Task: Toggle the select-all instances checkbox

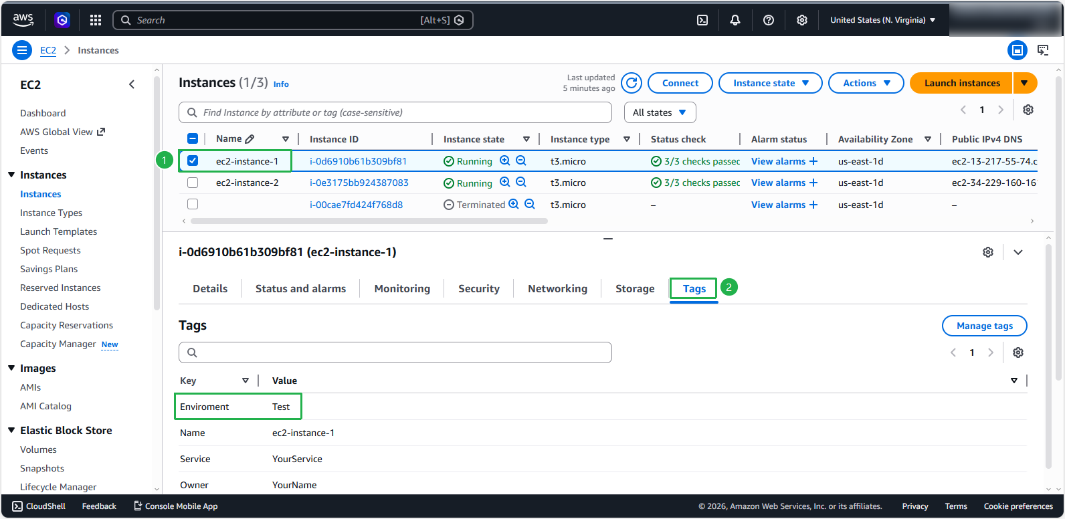Action: 193,138
